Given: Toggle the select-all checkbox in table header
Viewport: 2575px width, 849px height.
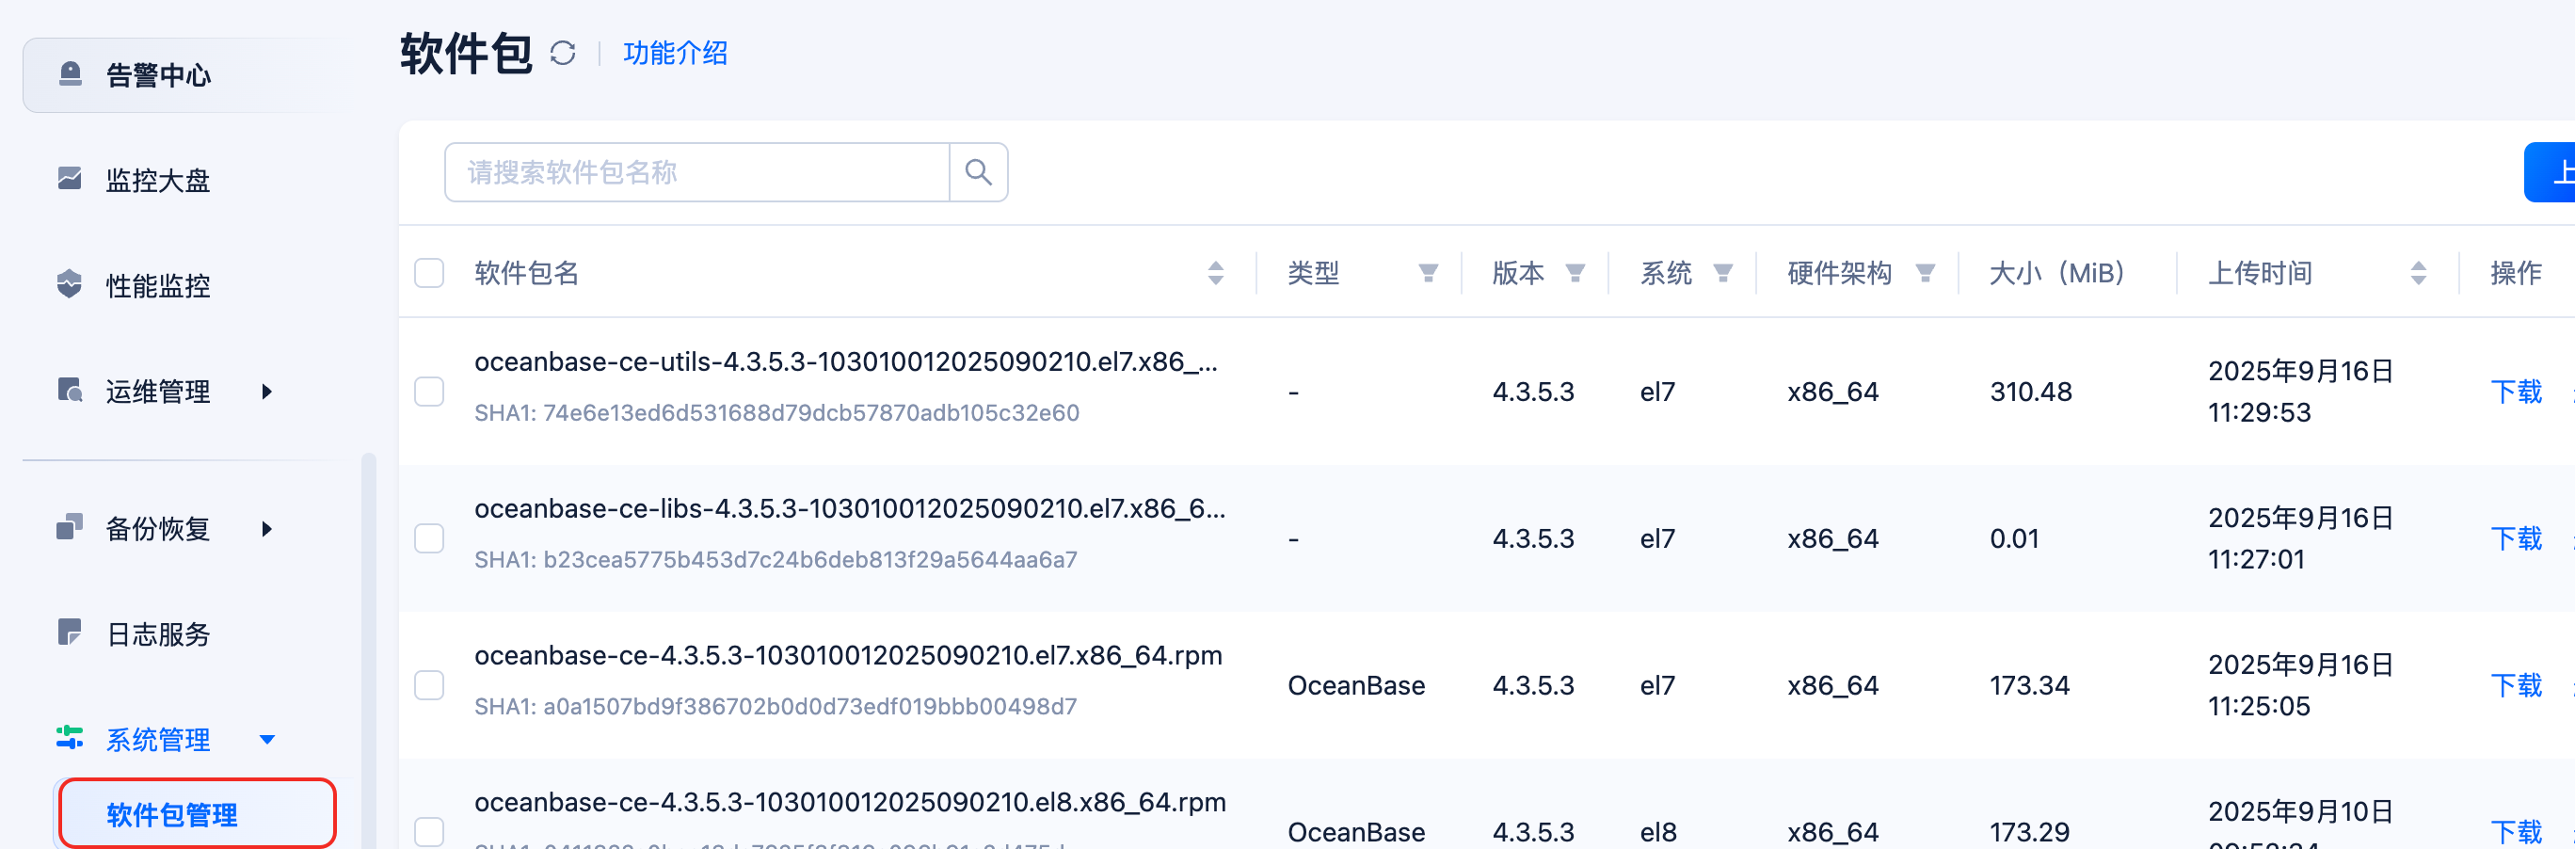Looking at the screenshot, I should coord(430,273).
